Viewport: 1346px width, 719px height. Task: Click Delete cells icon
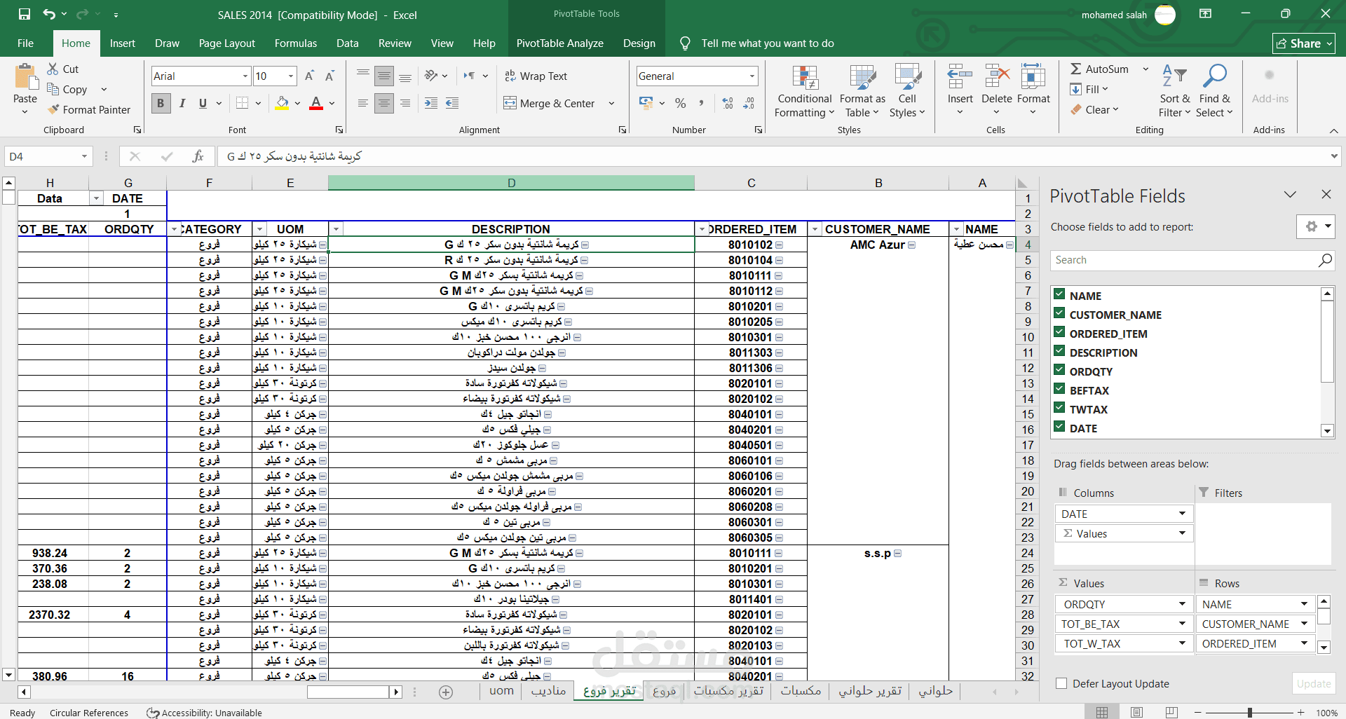pyautogui.click(x=996, y=76)
